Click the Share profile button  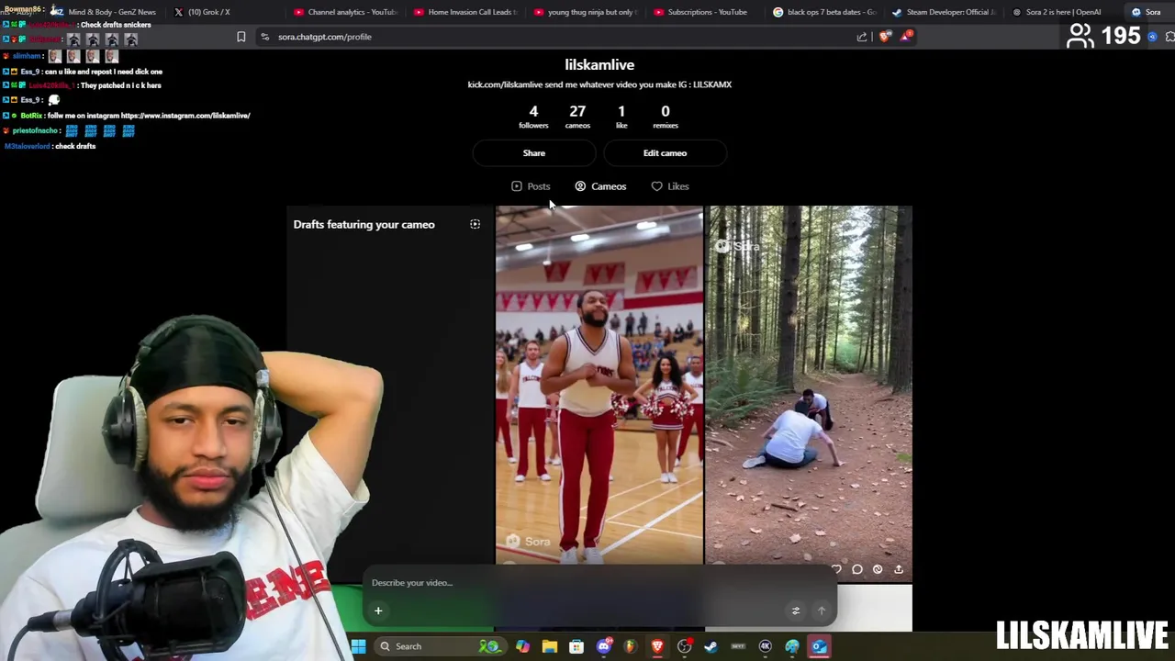tap(534, 153)
